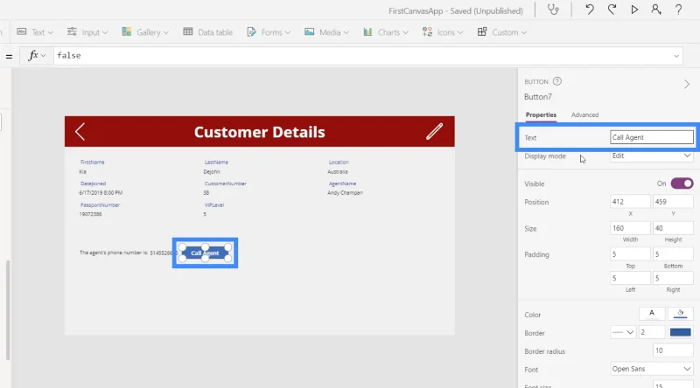Click the Padding Left field
This screenshot has height=388, width=700.
click(630, 278)
